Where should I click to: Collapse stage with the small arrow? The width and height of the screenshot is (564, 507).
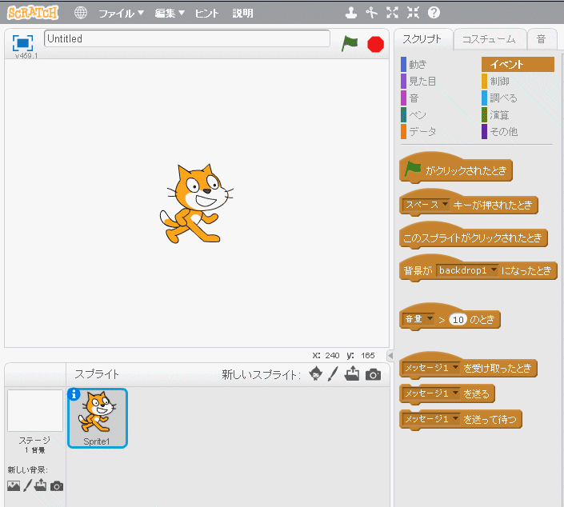[x=390, y=356]
